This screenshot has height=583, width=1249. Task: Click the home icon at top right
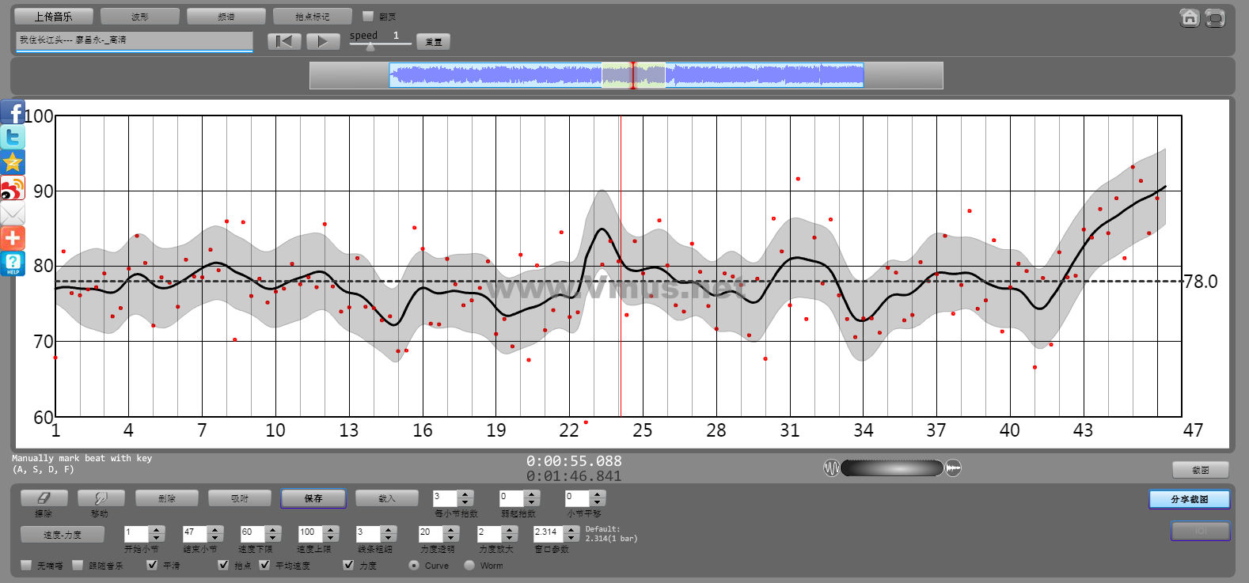point(1189,17)
